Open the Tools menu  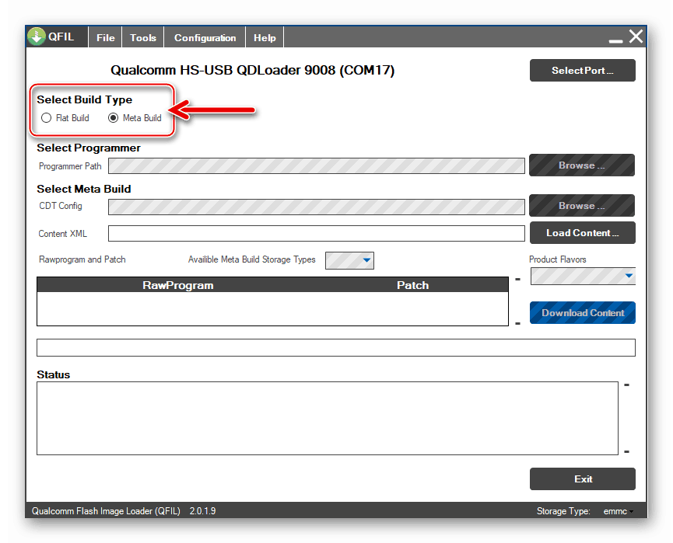(x=142, y=37)
